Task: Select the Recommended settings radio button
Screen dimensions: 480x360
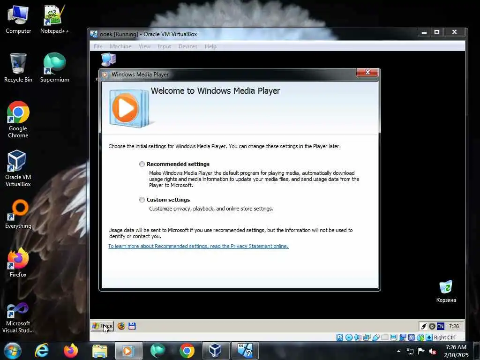Action: [x=142, y=164]
